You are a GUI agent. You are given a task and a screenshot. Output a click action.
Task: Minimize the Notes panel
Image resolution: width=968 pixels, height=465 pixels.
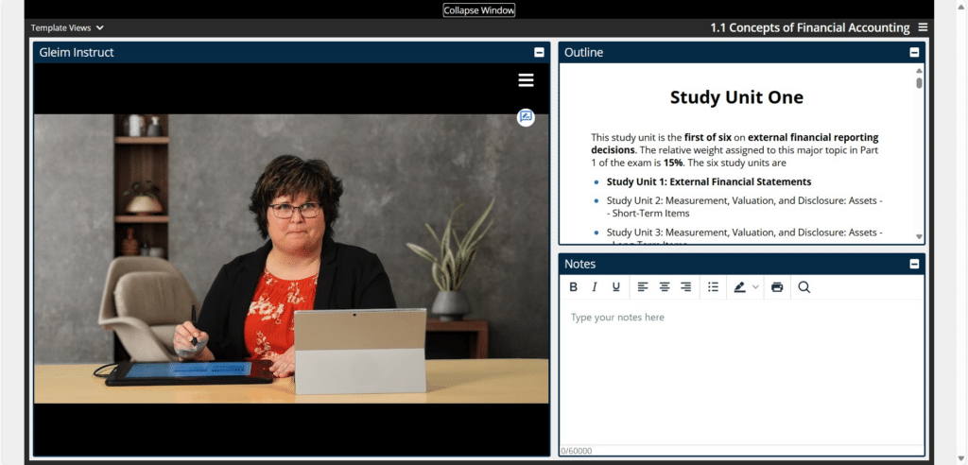coord(914,265)
